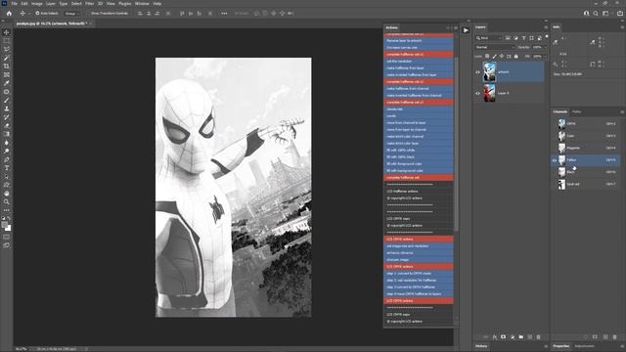Select the Hand tool
Viewport: 626px width, 352px height.
(7, 194)
